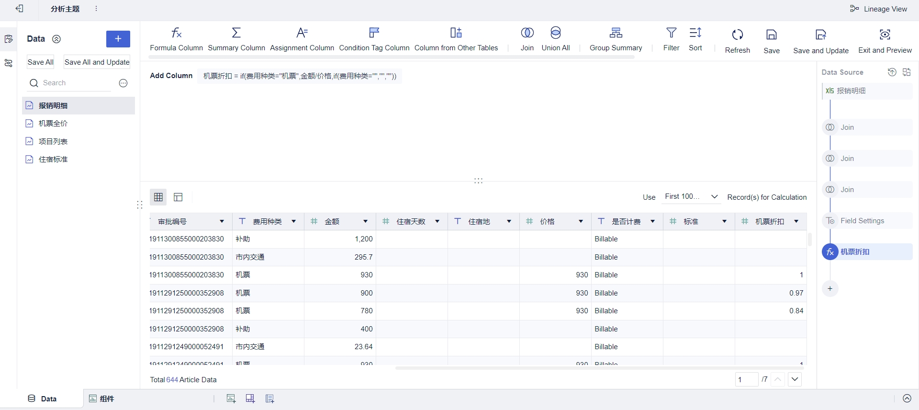Choose Column from Other Tables

pyautogui.click(x=456, y=39)
